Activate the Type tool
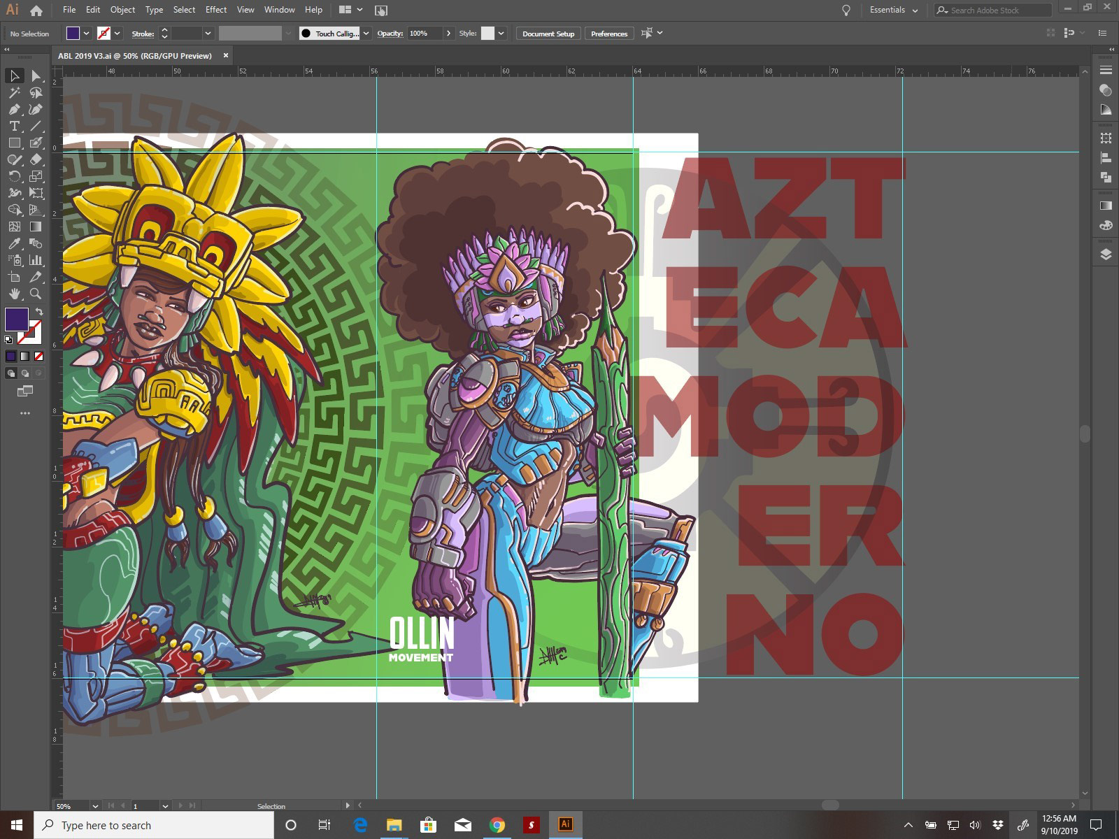The height and width of the screenshot is (839, 1119). [x=14, y=126]
